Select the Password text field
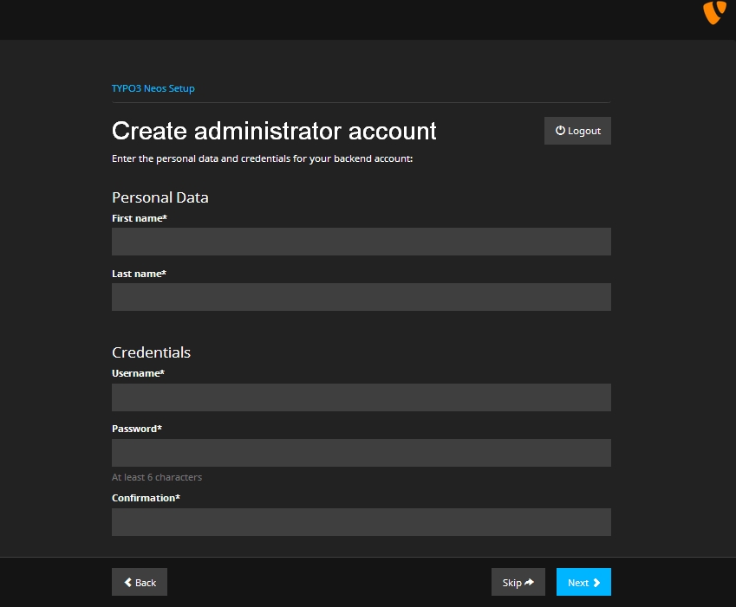Image resolution: width=736 pixels, height=607 pixels. coord(361,453)
